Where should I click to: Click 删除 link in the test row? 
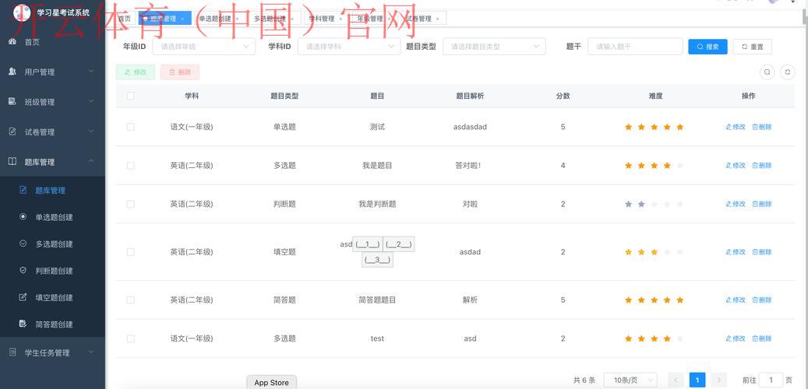(x=762, y=338)
